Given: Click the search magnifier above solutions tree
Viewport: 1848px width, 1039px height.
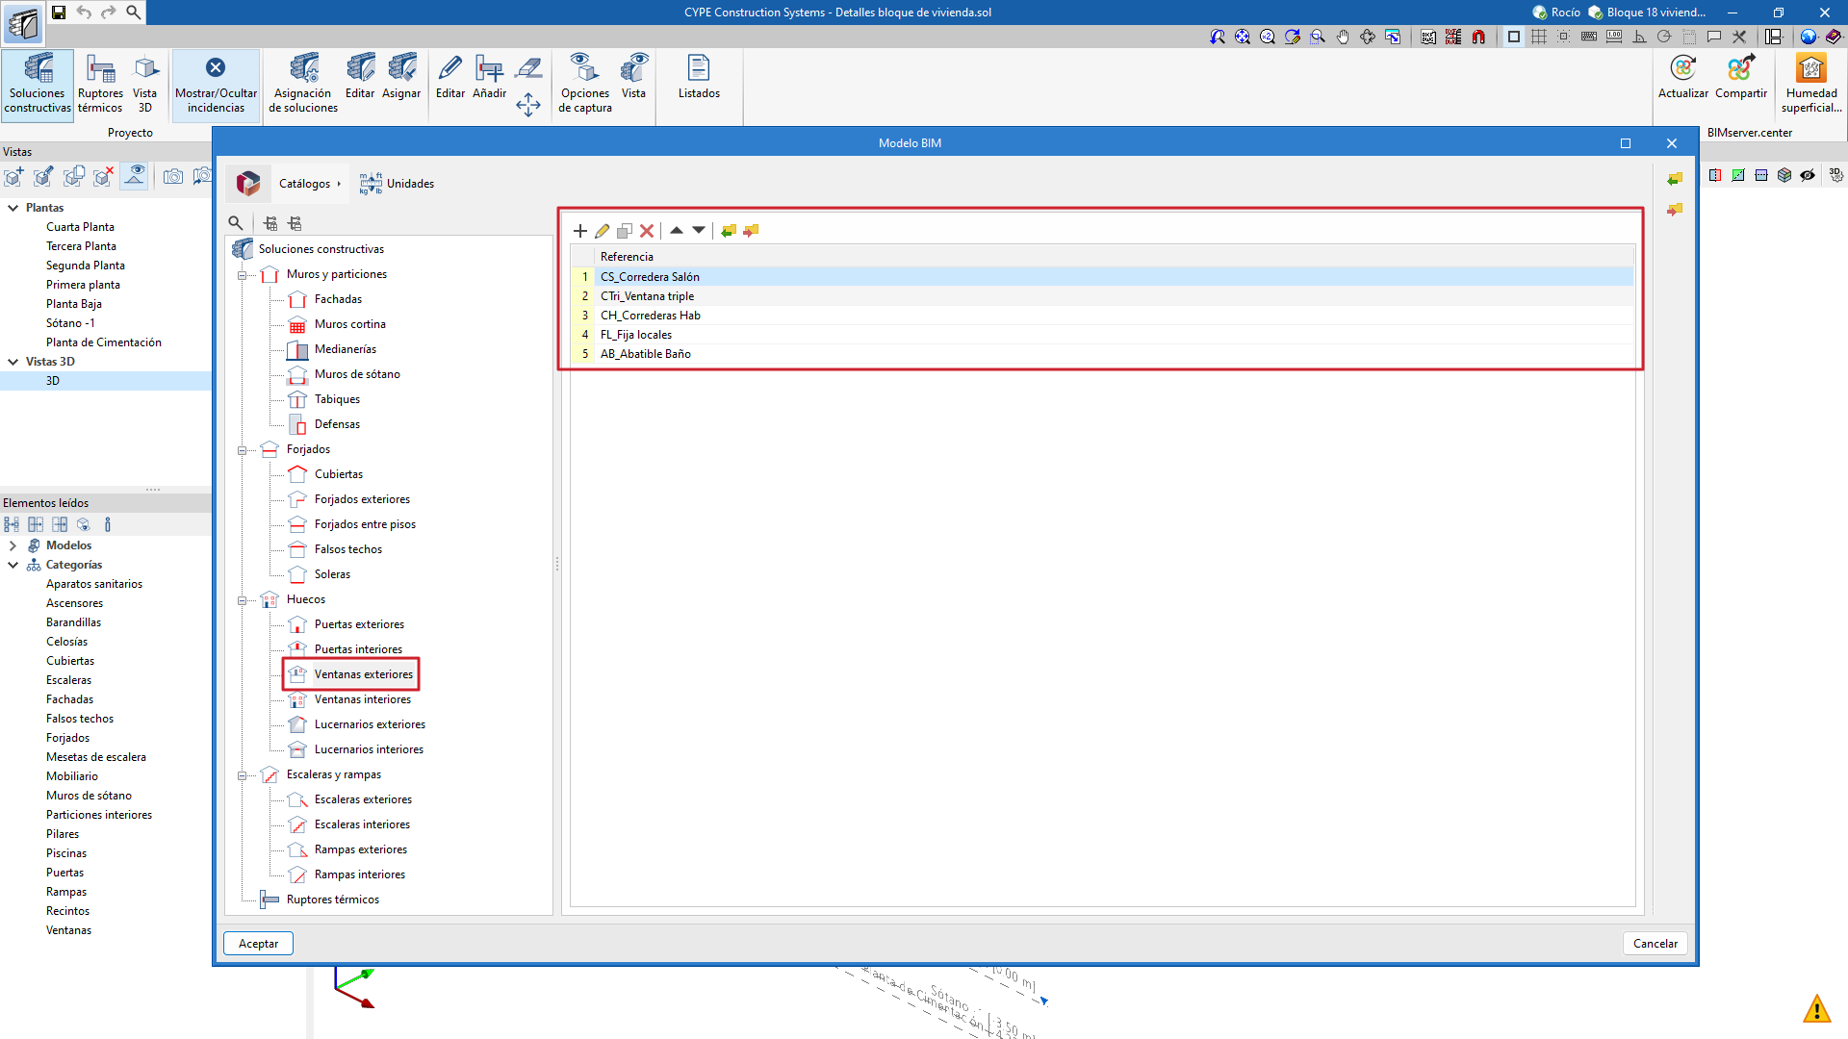Looking at the screenshot, I should (236, 223).
